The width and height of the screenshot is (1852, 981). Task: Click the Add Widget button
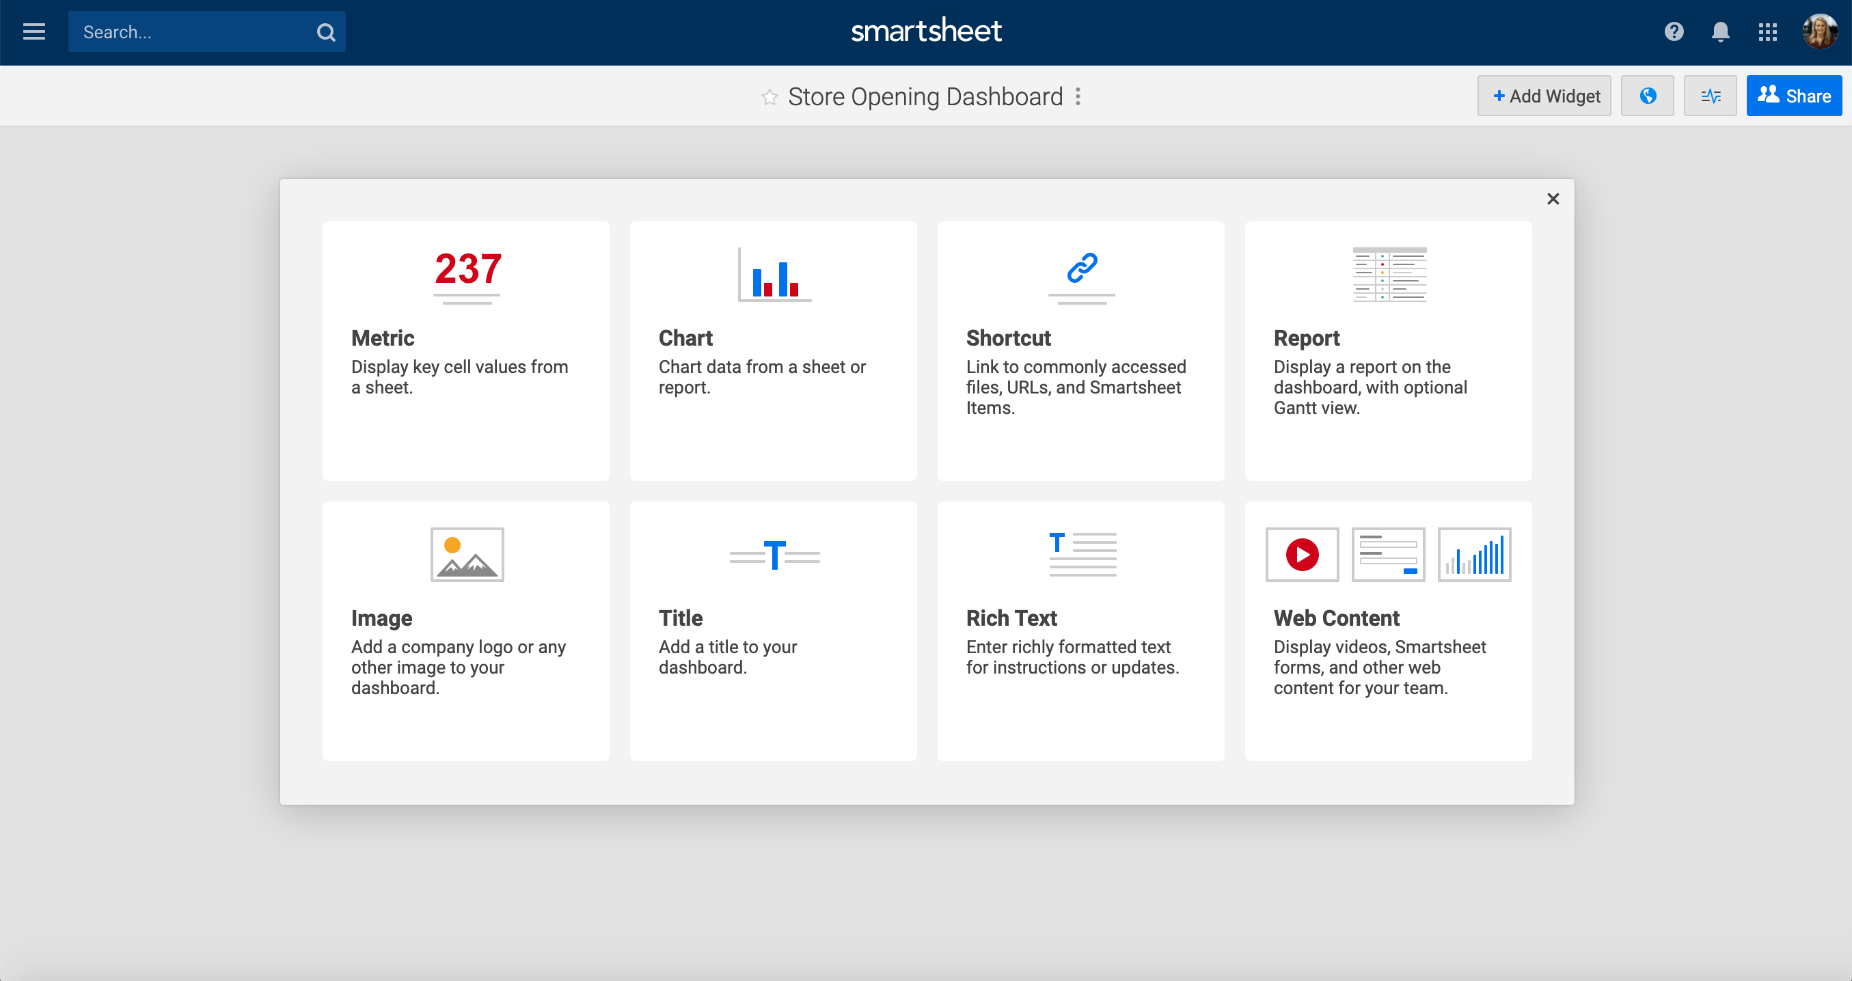tap(1544, 96)
